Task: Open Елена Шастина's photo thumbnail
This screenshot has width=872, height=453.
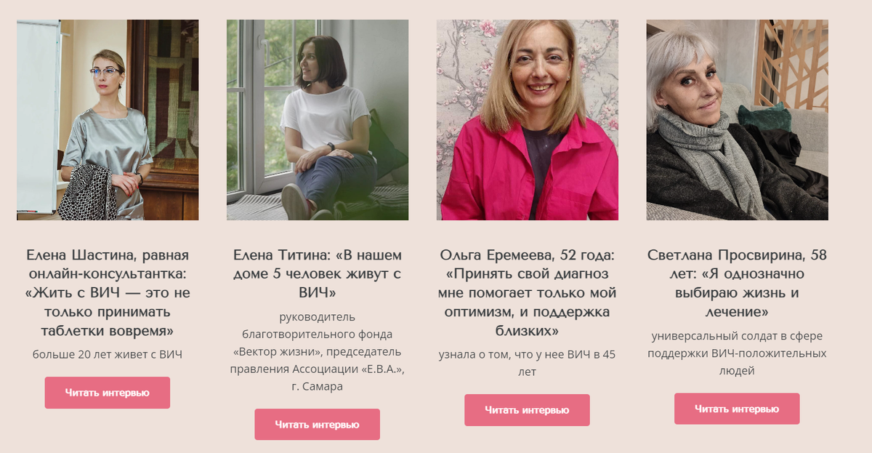Action: (108, 120)
